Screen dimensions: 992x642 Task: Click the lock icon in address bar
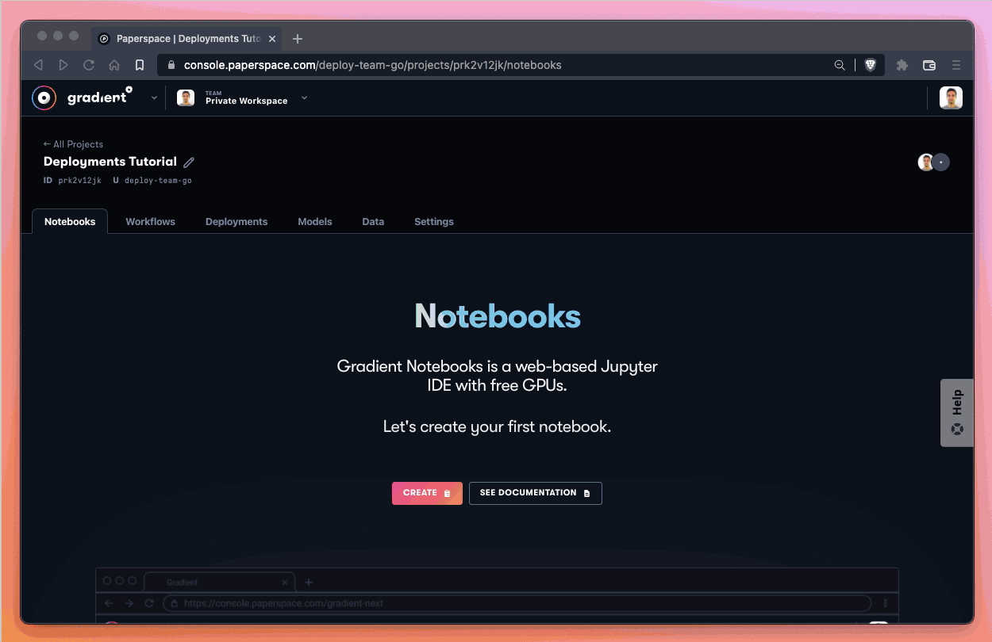click(x=171, y=65)
